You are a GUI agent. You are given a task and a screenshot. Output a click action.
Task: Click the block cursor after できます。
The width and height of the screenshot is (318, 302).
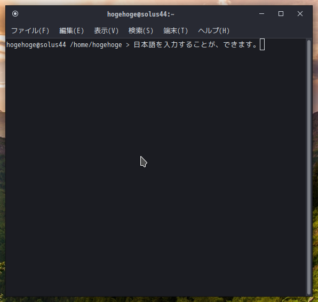pos(262,44)
